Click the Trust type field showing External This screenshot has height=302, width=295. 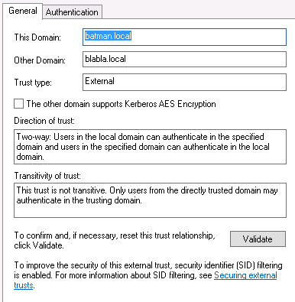(x=184, y=82)
